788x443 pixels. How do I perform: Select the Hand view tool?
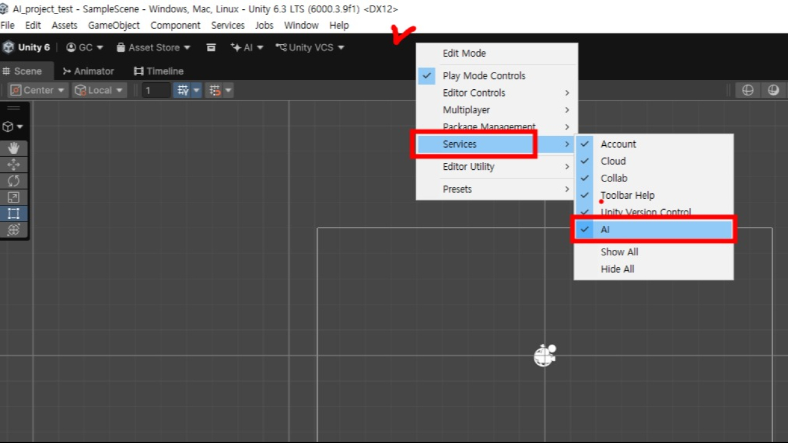(x=14, y=148)
